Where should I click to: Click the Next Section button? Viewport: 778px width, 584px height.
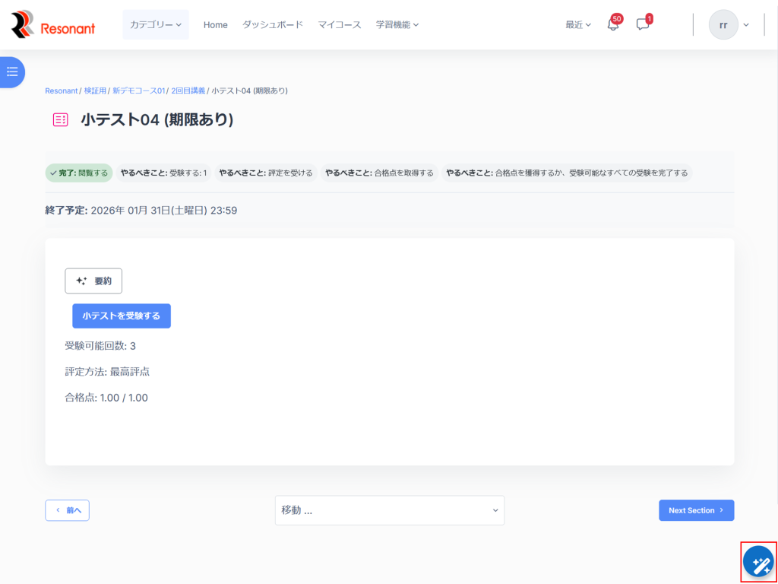(696, 510)
